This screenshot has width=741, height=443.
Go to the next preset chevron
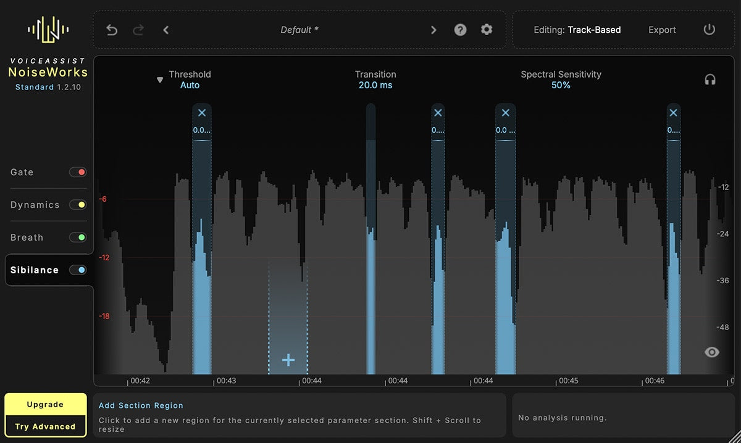coord(433,30)
